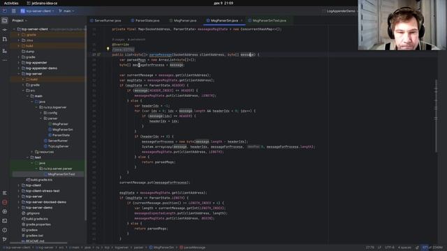447x251 pixels.
Task: Expand the log-appender folder
Action: click(x=19, y=63)
